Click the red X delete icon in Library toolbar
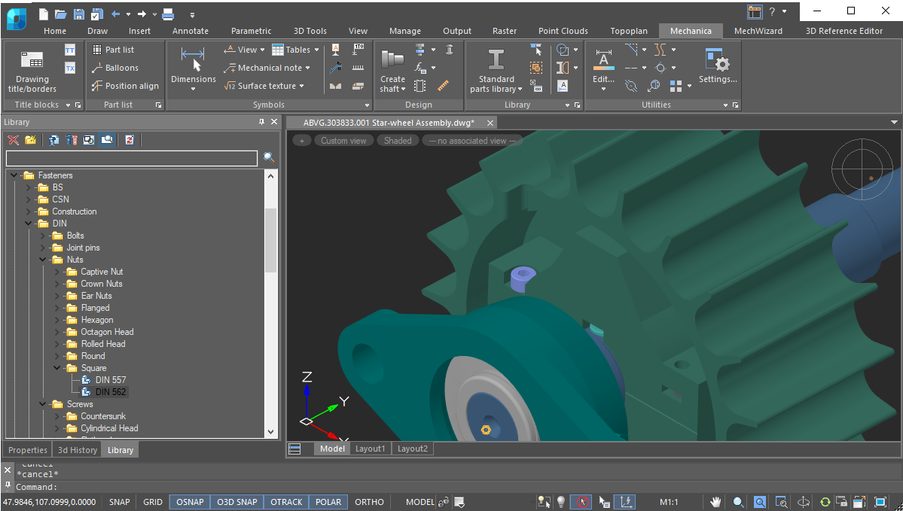This screenshot has height=511, width=903. [x=14, y=140]
